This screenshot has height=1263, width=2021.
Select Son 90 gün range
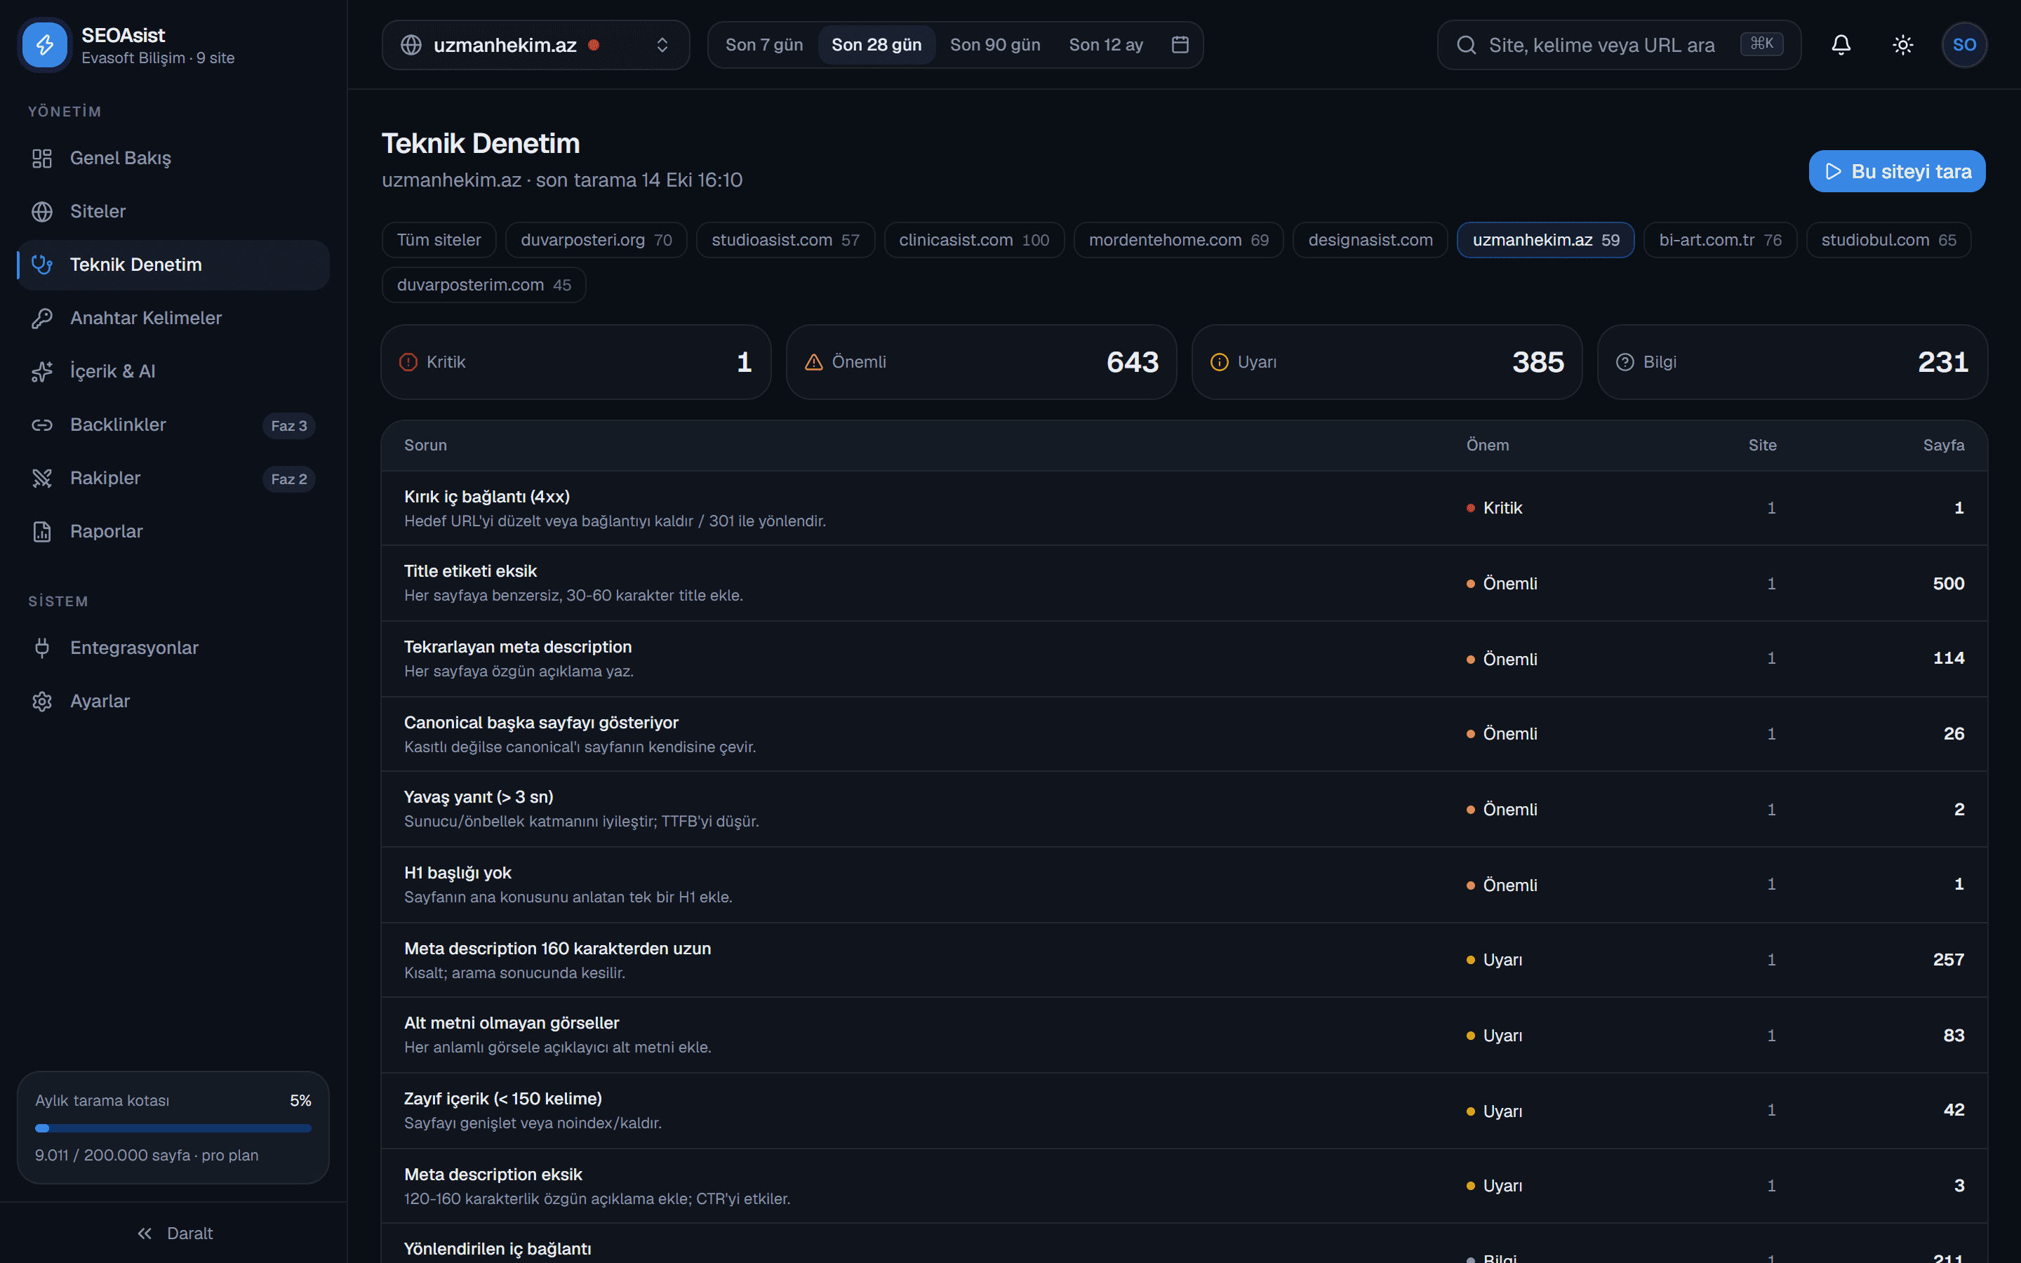994,45
